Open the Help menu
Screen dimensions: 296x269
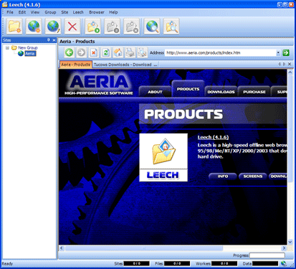pos(113,12)
